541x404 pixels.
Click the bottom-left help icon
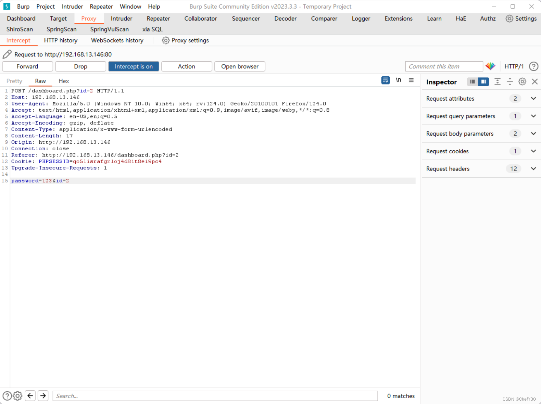point(7,396)
